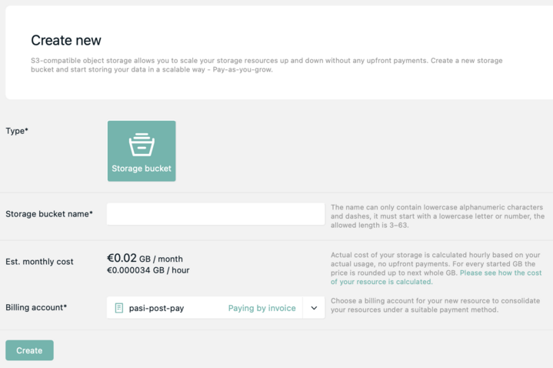553x368 pixels.
Task: Open 'Please see how the cost' link
Action: point(501,273)
